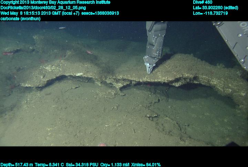This screenshot has height=167, width=248.
Task: Click the Dive# 460 label
Action: [x=203, y=2]
